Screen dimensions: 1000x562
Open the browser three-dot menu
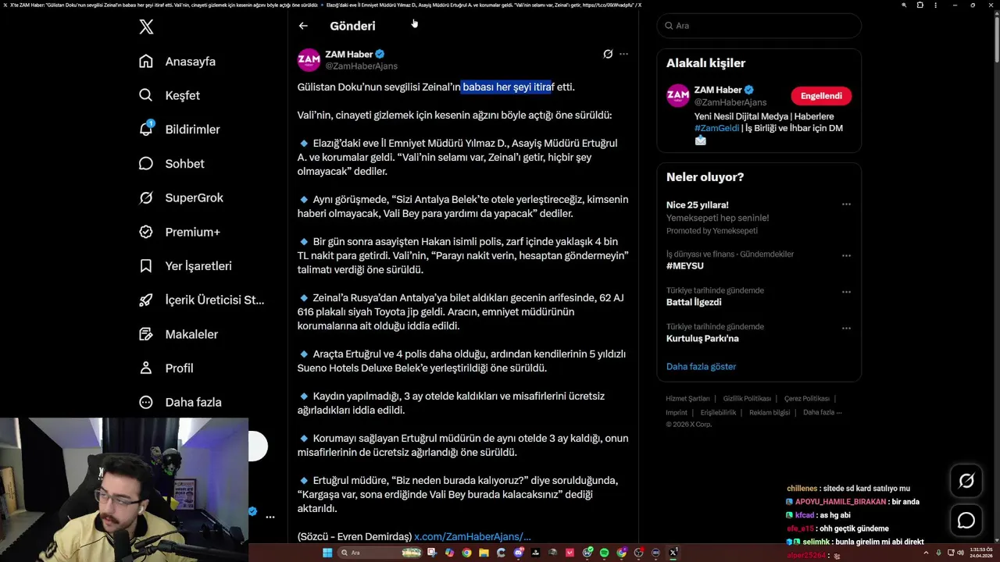click(x=935, y=5)
